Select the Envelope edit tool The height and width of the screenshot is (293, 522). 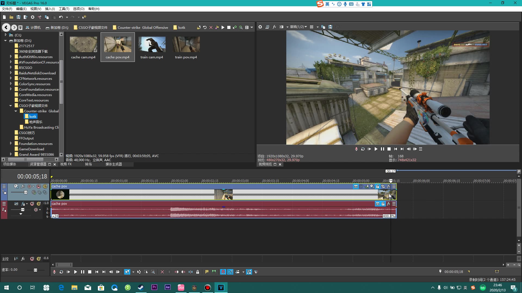(139, 272)
